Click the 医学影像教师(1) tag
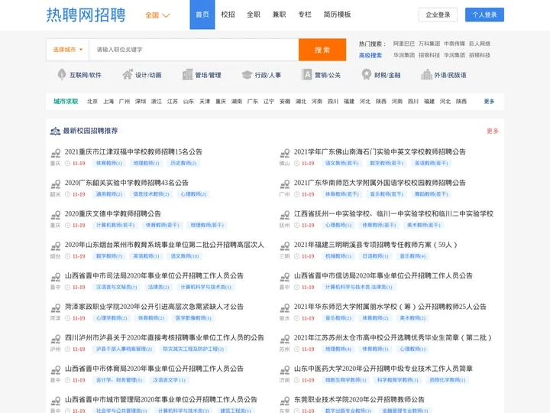 (193, 318)
